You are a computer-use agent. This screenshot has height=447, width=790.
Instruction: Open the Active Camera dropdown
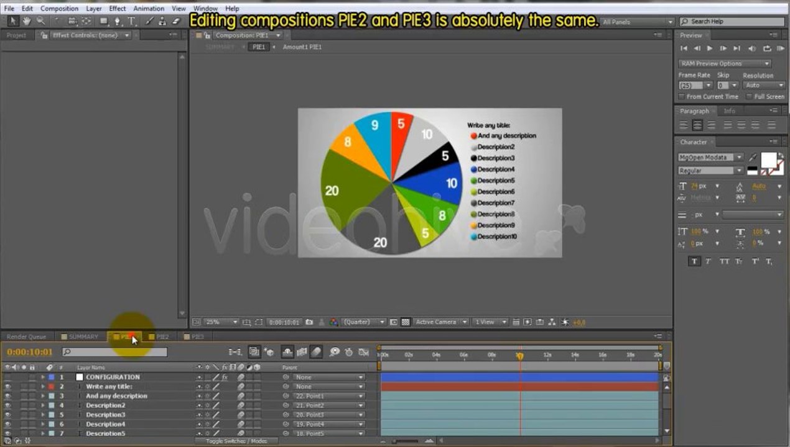coord(440,322)
